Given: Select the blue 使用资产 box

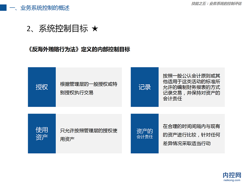Looking at the screenshot, I should [x=42, y=134].
